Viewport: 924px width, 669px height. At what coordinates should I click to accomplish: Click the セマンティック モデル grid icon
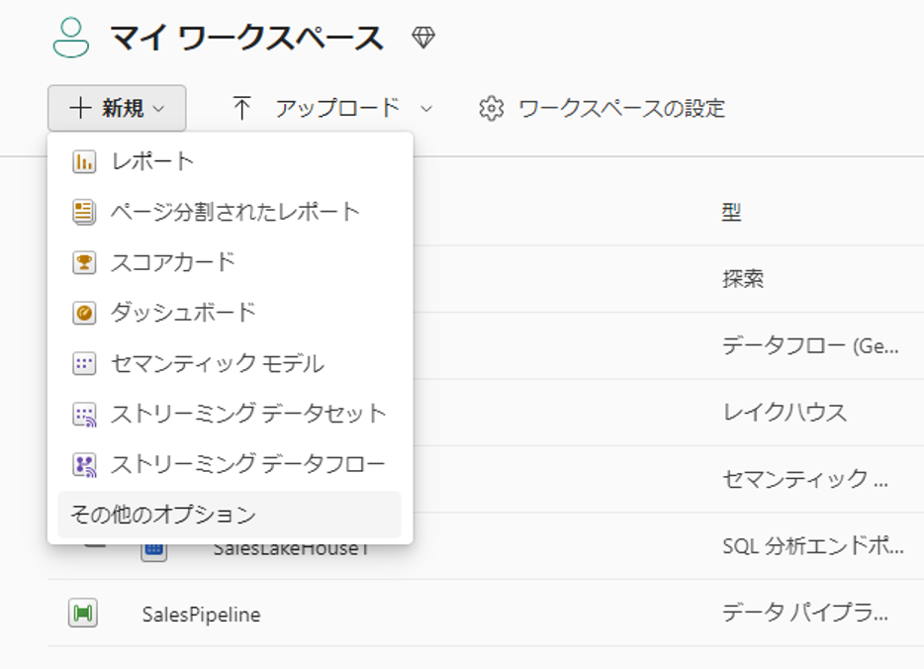pyautogui.click(x=84, y=363)
